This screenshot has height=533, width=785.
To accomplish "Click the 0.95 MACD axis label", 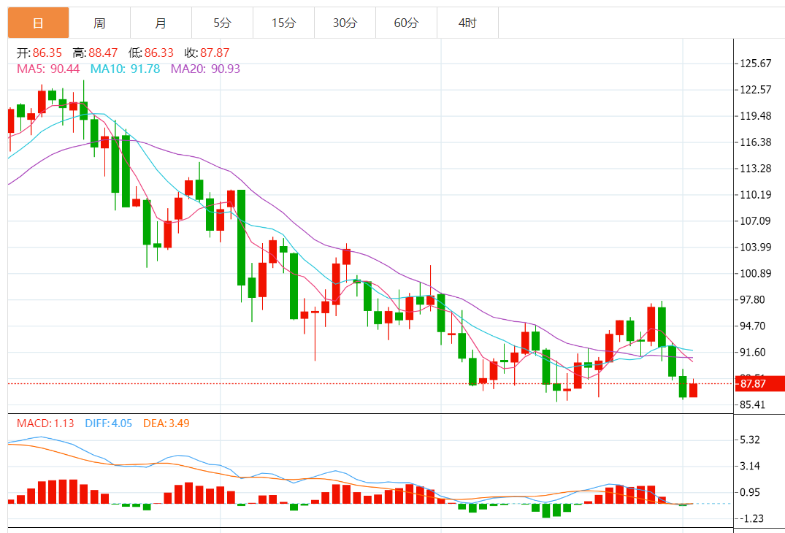I will (x=749, y=492).
